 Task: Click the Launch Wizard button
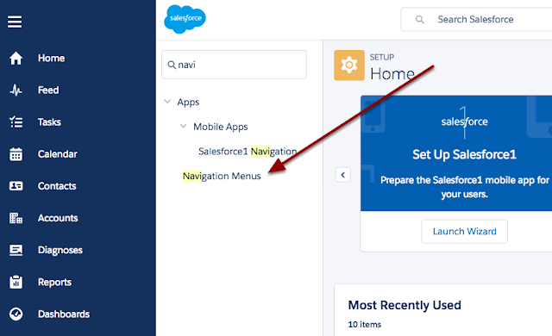pyautogui.click(x=464, y=231)
